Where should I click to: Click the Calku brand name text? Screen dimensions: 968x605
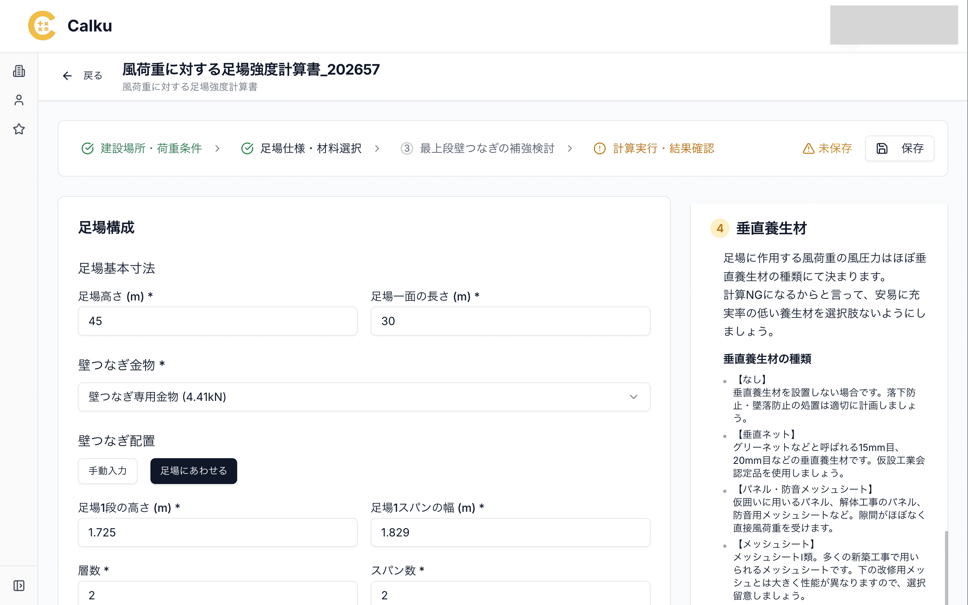point(90,26)
